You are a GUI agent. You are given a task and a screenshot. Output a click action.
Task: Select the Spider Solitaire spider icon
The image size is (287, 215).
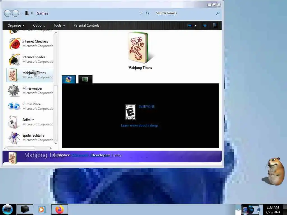point(14,138)
